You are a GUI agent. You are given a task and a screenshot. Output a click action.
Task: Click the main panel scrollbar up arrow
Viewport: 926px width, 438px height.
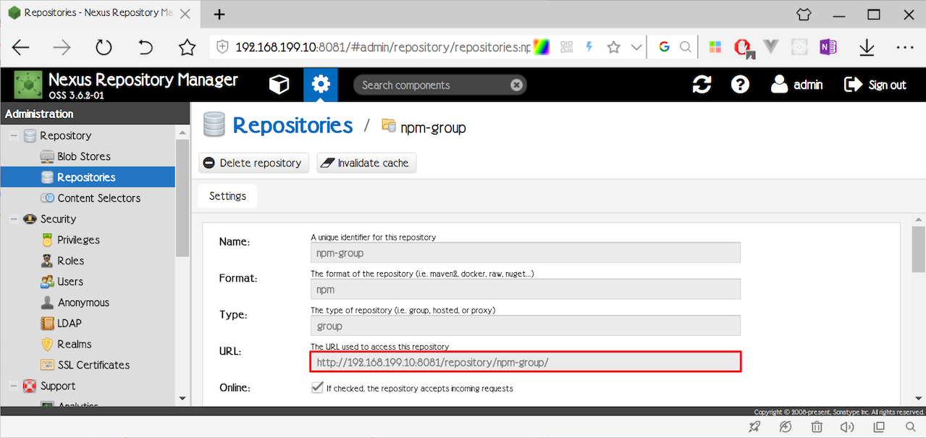pos(919,219)
